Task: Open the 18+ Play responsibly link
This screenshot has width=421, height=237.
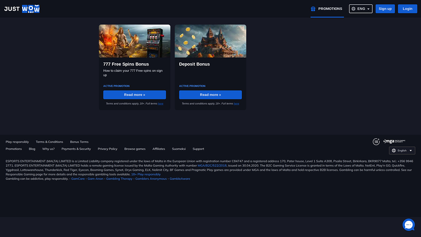Action: (146, 174)
